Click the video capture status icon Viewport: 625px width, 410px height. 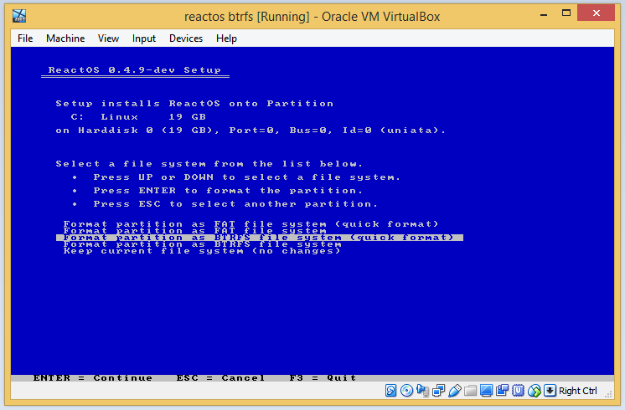[502, 391]
